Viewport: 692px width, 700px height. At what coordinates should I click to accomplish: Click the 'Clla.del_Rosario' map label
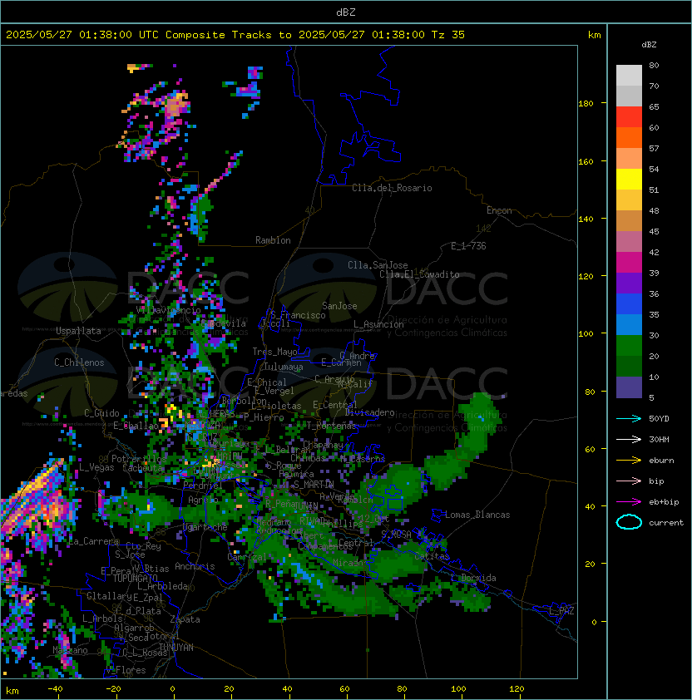pos(392,188)
